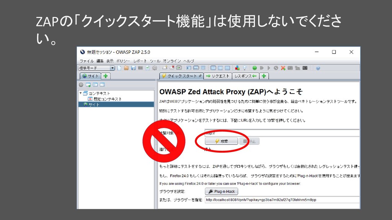Click the new context icon in Sites panel
Screen dimensions: 392x220
(88, 85)
